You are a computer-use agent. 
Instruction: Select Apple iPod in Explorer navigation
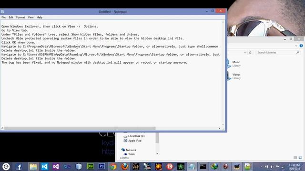coord(132,141)
